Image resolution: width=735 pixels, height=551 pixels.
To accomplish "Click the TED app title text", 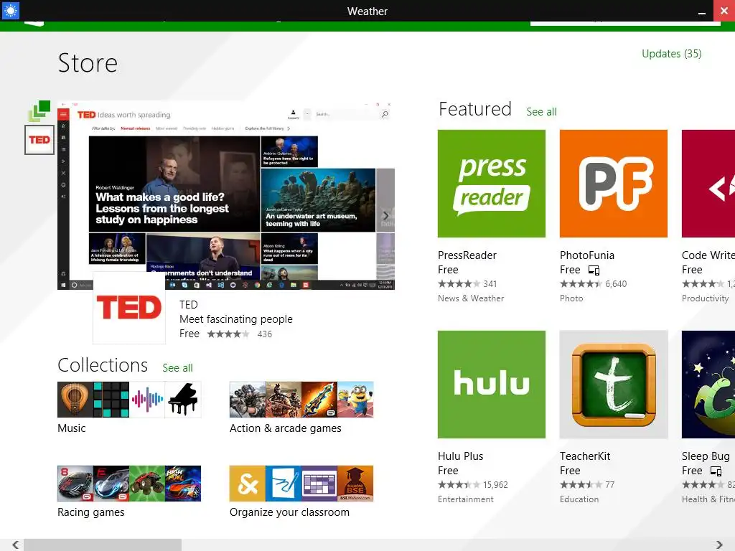I will point(189,305).
